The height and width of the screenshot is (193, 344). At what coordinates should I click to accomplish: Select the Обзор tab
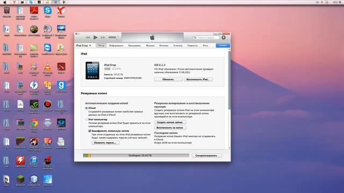pyautogui.click(x=101, y=46)
